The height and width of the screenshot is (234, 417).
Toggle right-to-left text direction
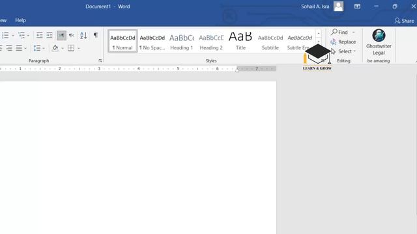72,35
